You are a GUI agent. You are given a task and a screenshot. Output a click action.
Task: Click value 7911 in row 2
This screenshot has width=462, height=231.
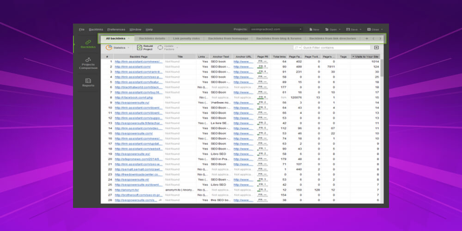coord(331,67)
